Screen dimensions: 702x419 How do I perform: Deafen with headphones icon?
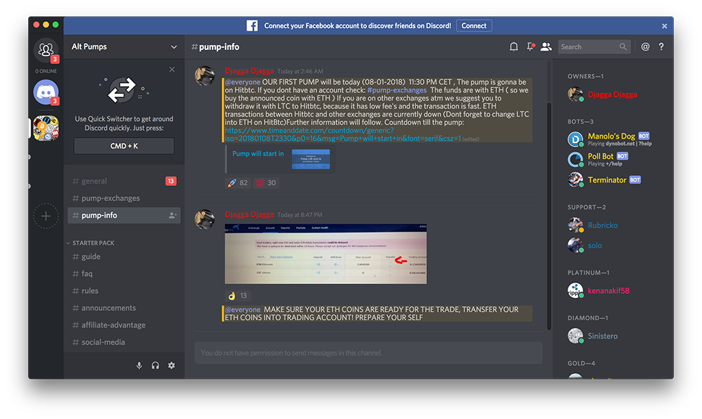(x=156, y=366)
